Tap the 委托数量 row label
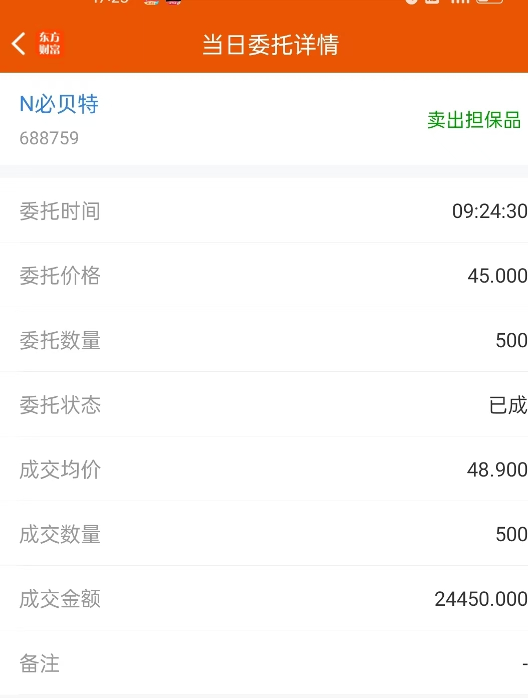Screen dimensions: 528x698 [x=60, y=340]
